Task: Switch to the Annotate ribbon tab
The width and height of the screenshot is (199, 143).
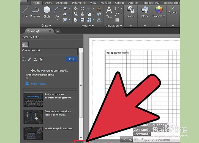Action: pos(62,3)
